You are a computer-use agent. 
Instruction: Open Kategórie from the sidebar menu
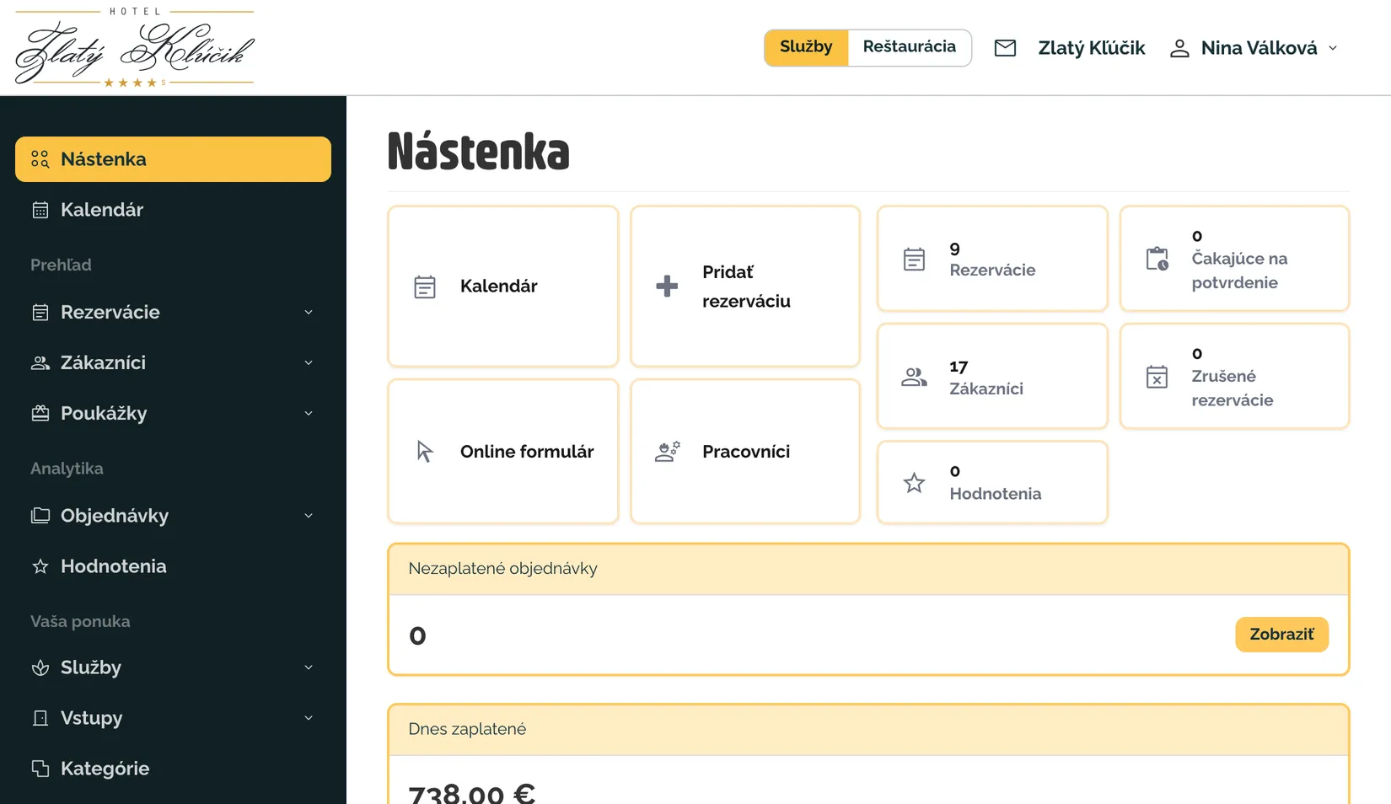[173, 769]
